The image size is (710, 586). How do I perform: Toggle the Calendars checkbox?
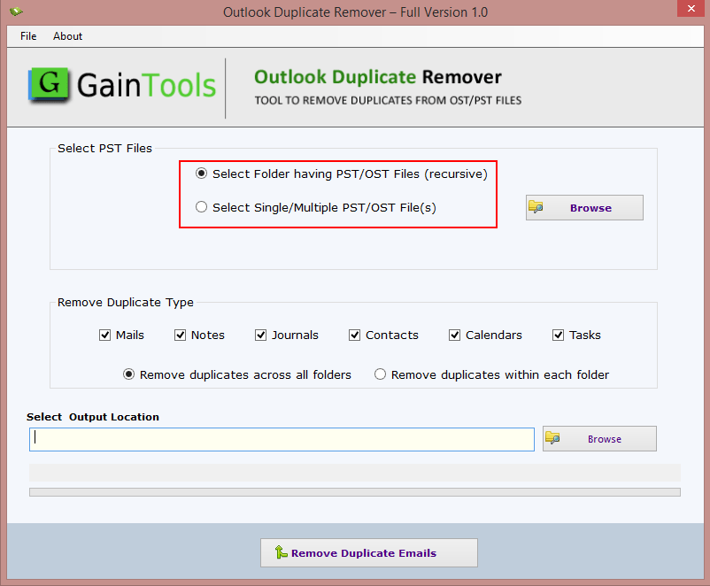pos(455,335)
